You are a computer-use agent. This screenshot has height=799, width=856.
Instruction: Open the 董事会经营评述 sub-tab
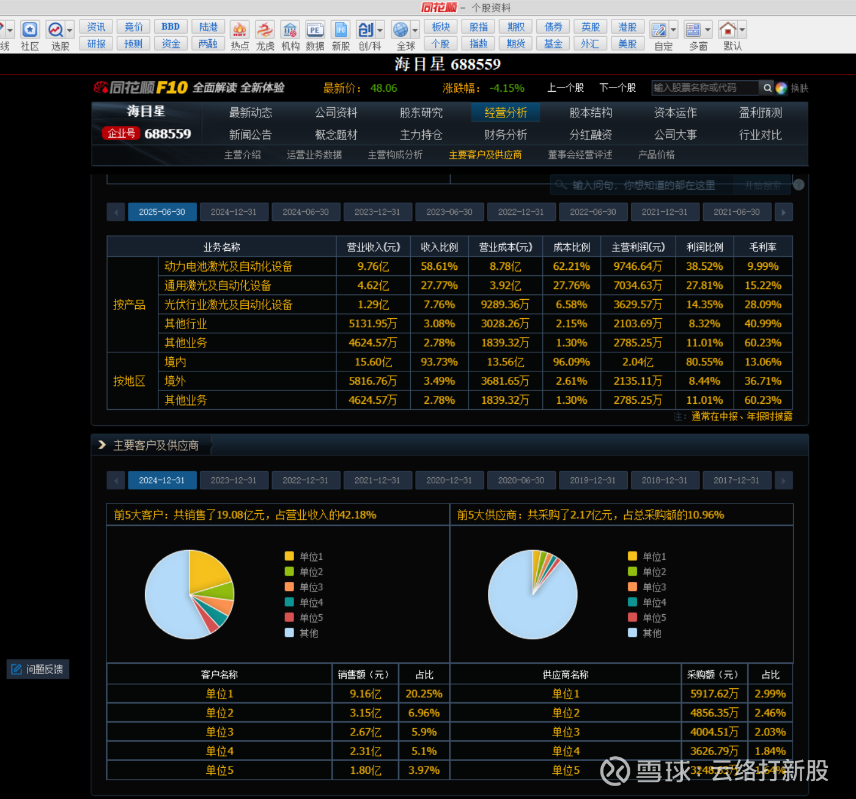tap(580, 155)
